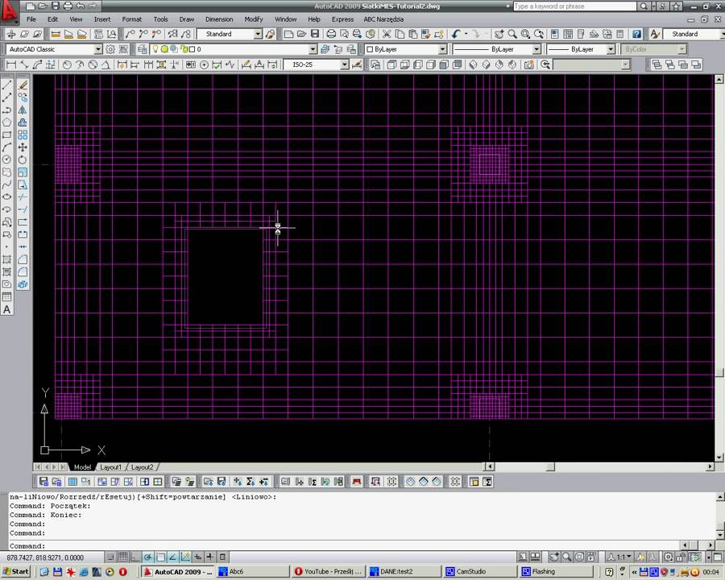Switch to the Abc6 taskbar window
725x580 pixels.
pyautogui.click(x=254, y=572)
